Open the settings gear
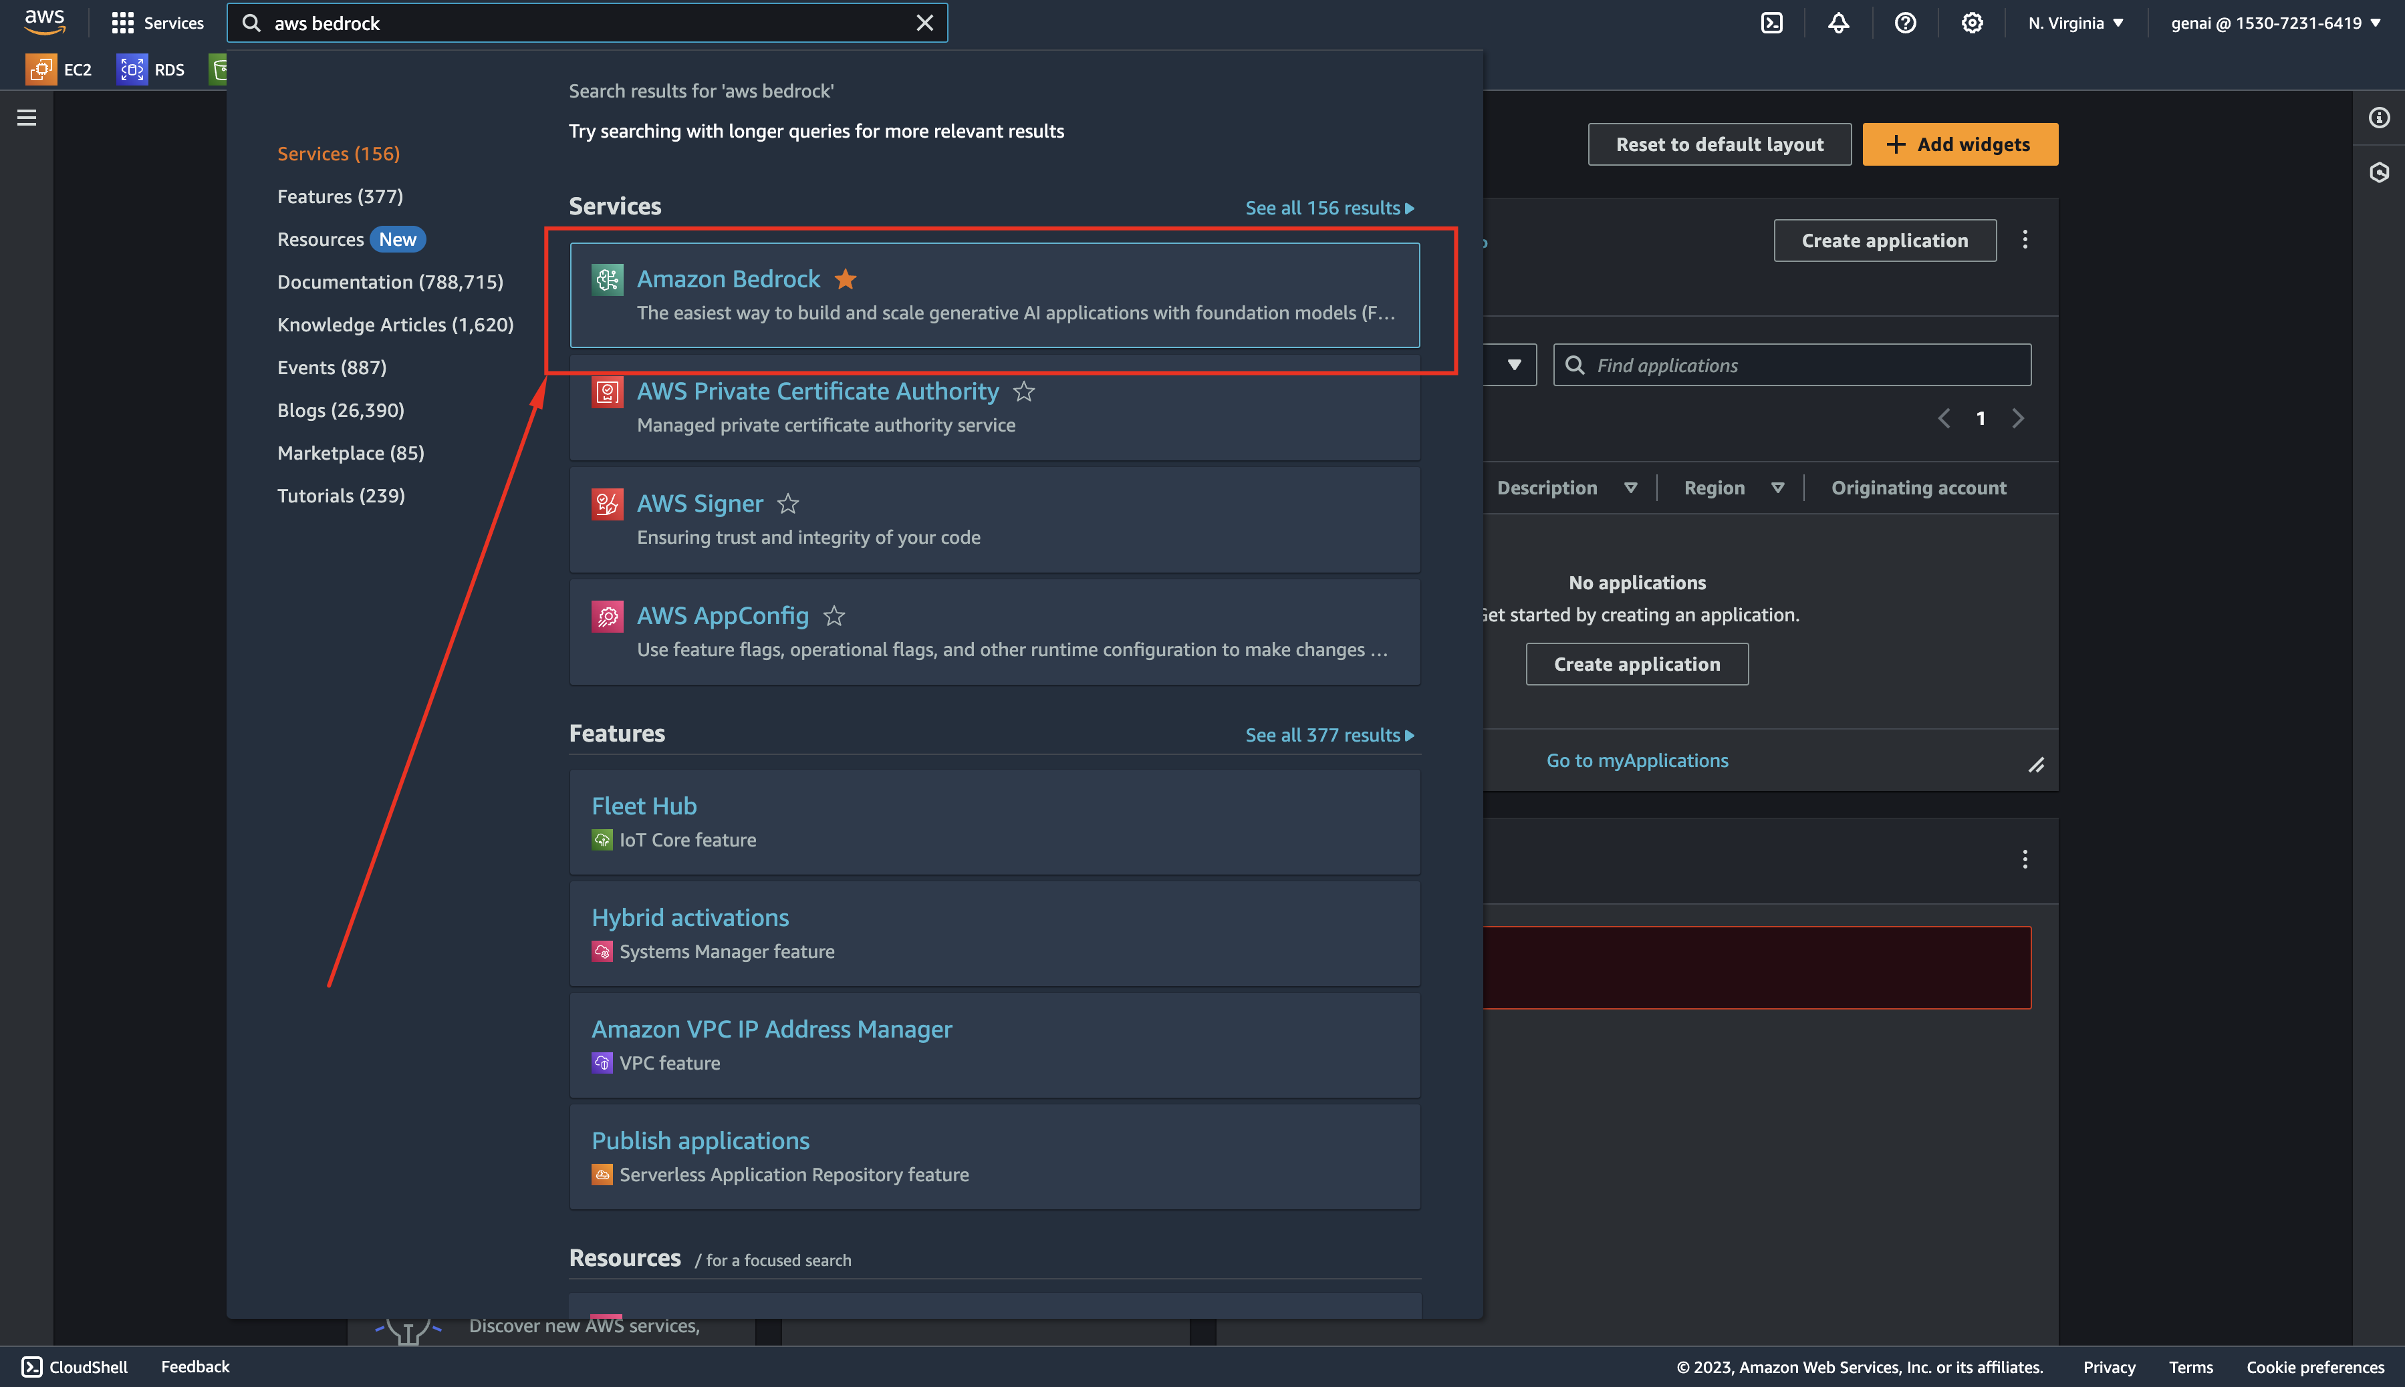The height and width of the screenshot is (1387, 2405). point(1971,22)
